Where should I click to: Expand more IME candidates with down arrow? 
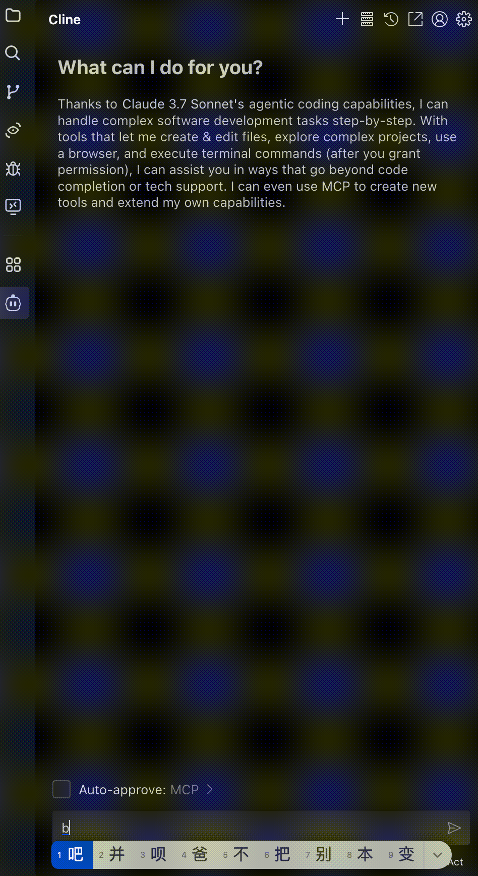pos(438,855)
